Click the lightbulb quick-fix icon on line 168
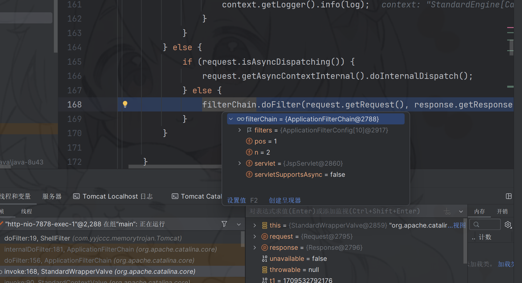This screenshot has height=283, width=522. coord(125,104)
